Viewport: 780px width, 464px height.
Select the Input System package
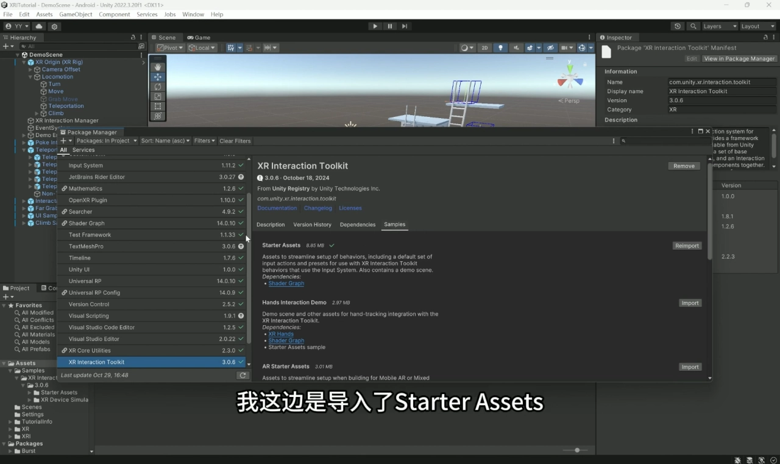(x=151, y=166)
